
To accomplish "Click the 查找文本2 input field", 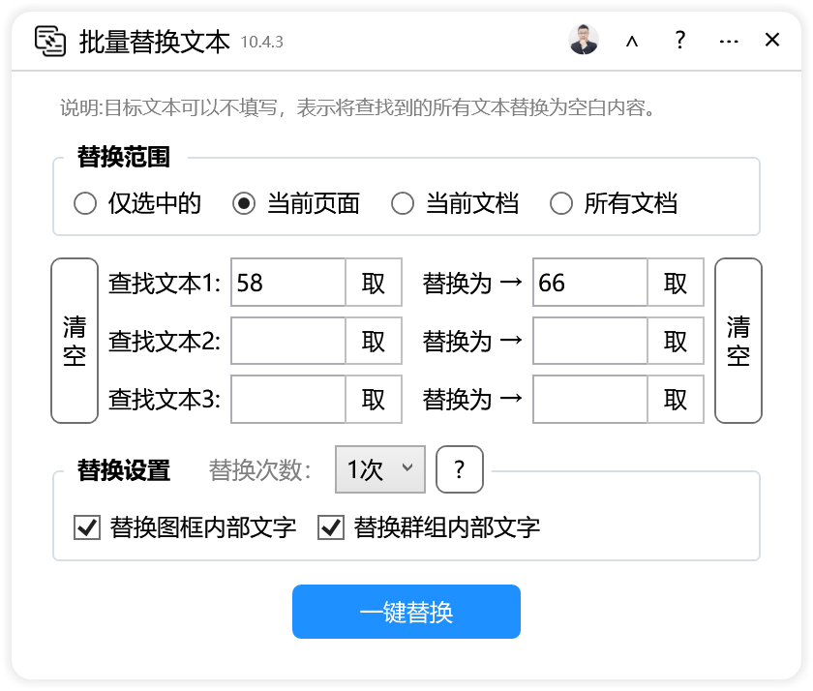I will (288, 342).
